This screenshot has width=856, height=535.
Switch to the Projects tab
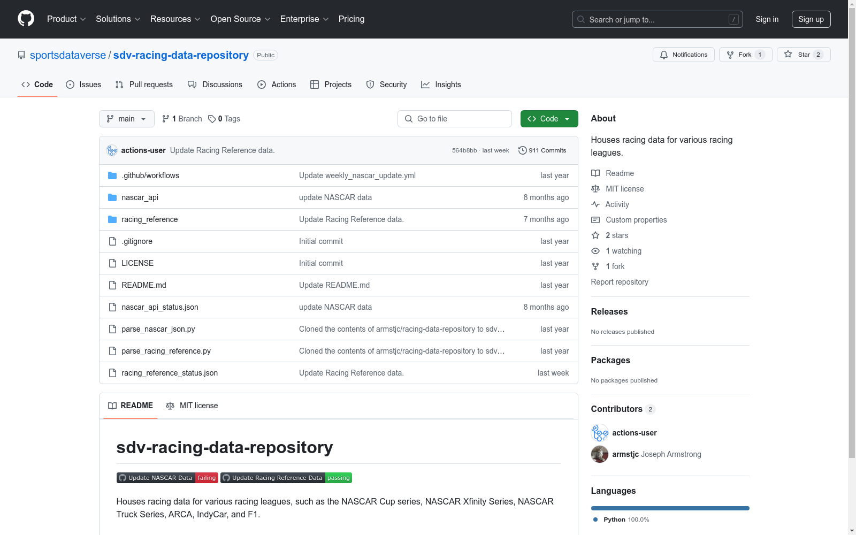coord(331,85)
